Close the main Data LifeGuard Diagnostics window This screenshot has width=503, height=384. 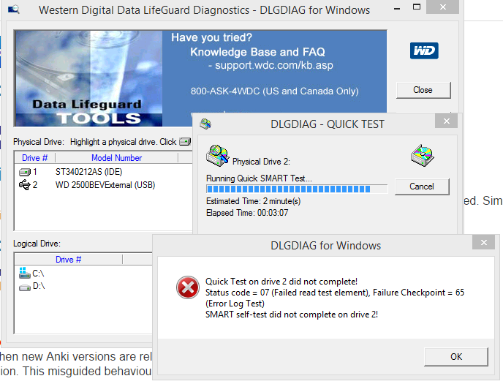point(443,7)
